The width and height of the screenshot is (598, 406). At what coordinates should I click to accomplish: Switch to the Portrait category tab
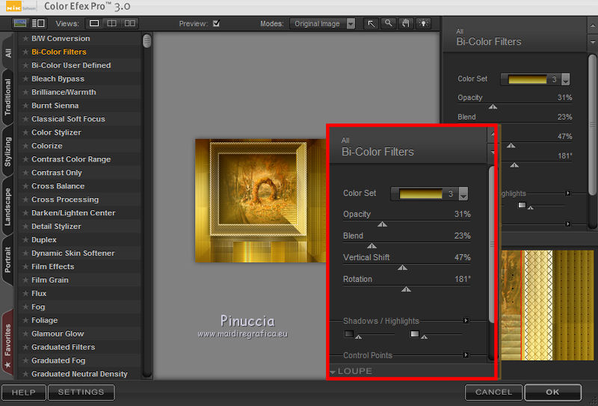[7, 259]
